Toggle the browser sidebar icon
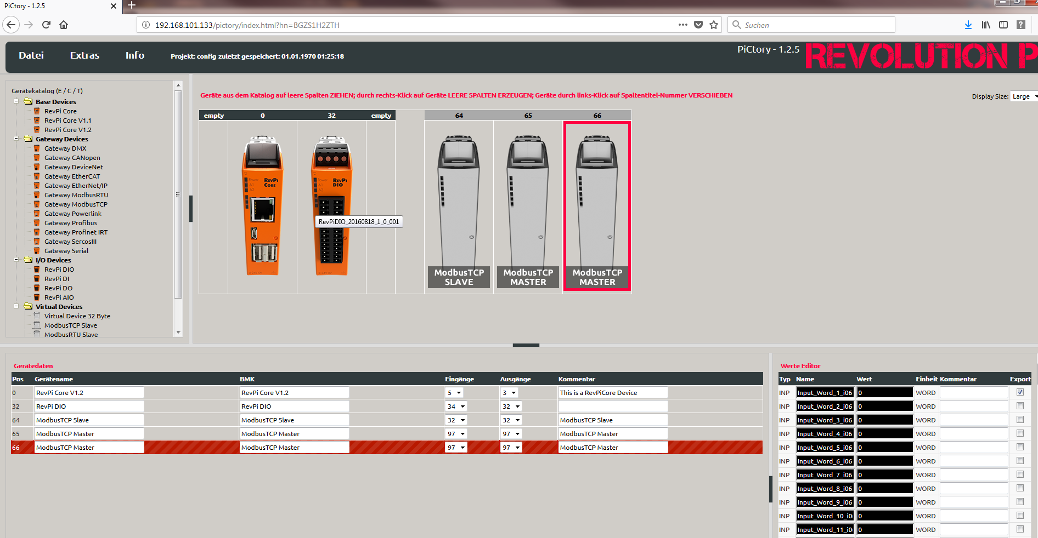 (1003, 25)
